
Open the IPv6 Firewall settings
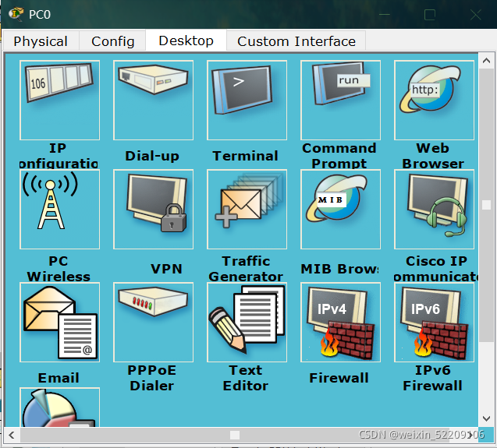(x=435, y=323)
